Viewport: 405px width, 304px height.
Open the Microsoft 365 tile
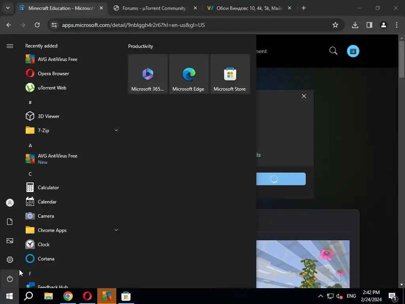coord(148,74)
